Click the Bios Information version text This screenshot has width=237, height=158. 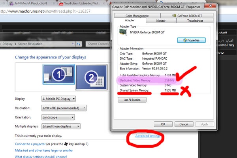tap(155, 68)
